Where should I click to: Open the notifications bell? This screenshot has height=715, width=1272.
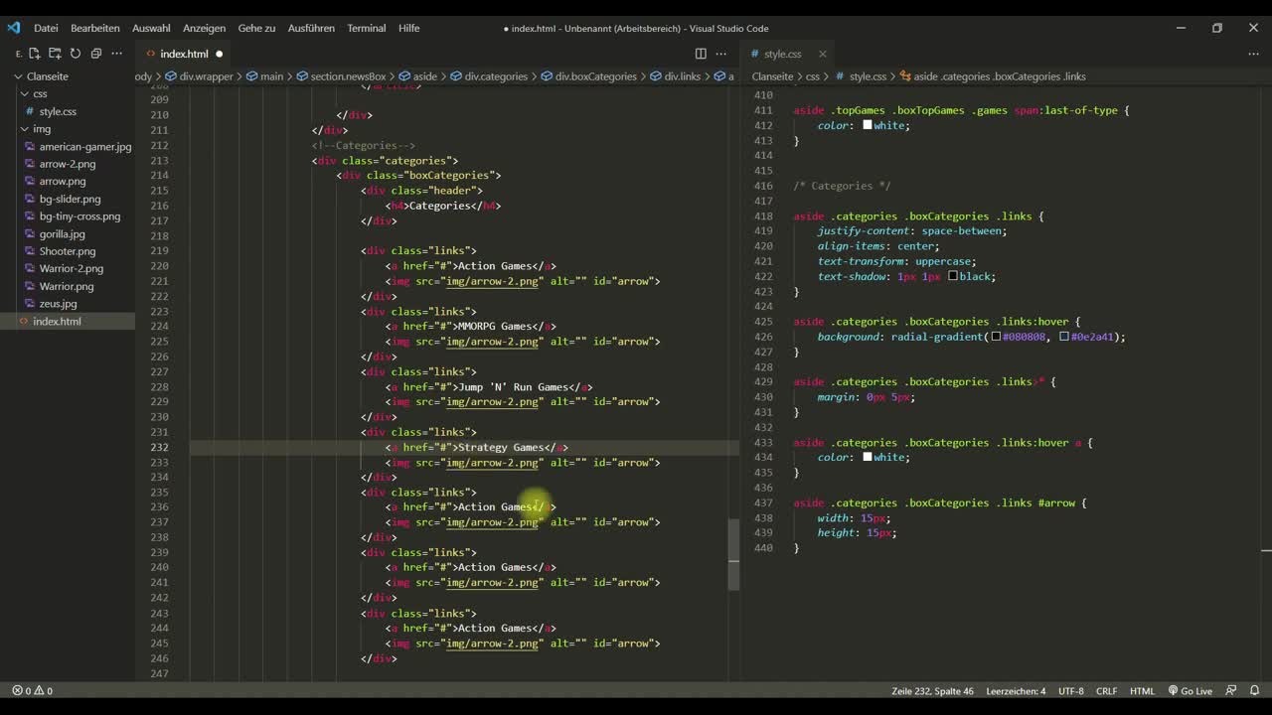[x=1254, y=691]
